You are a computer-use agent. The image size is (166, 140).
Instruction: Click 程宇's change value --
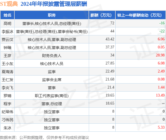[163, 103]
